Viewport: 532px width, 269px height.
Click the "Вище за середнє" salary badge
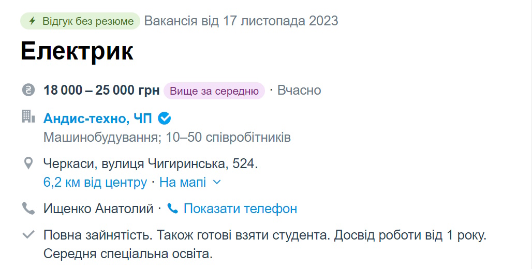click(214, 91)
